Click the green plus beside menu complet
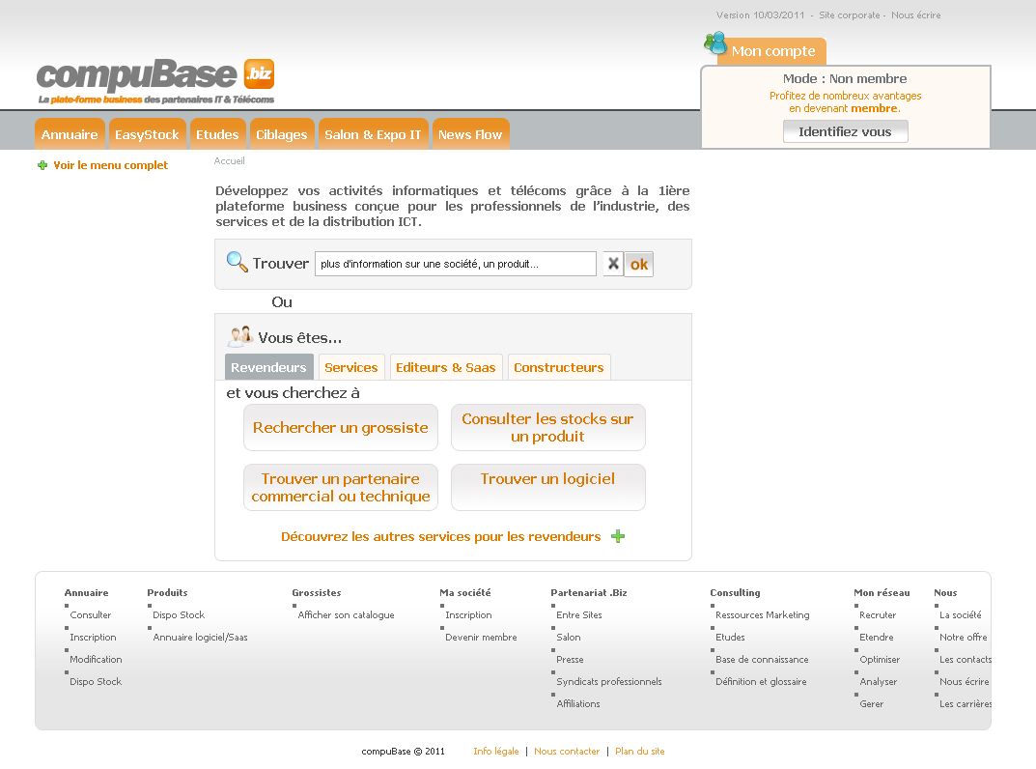Viewport: 1036px width, 769px height. (42, 165)
